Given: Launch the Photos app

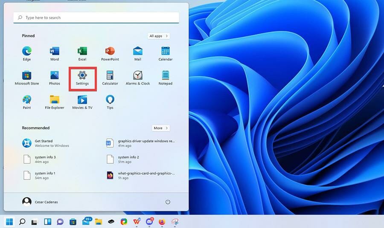Looking at the screenshot, I should pyautogui.click(x=54, y=78).
